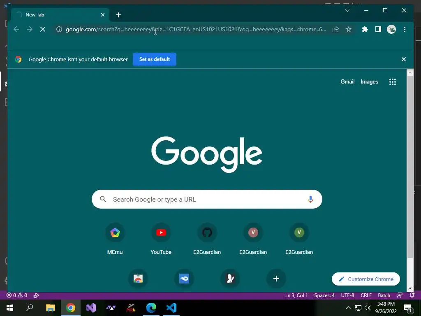The width and height of the screenshot is (421, 316).
Task: Open the Windows Start menu
Action: point(10,308)
